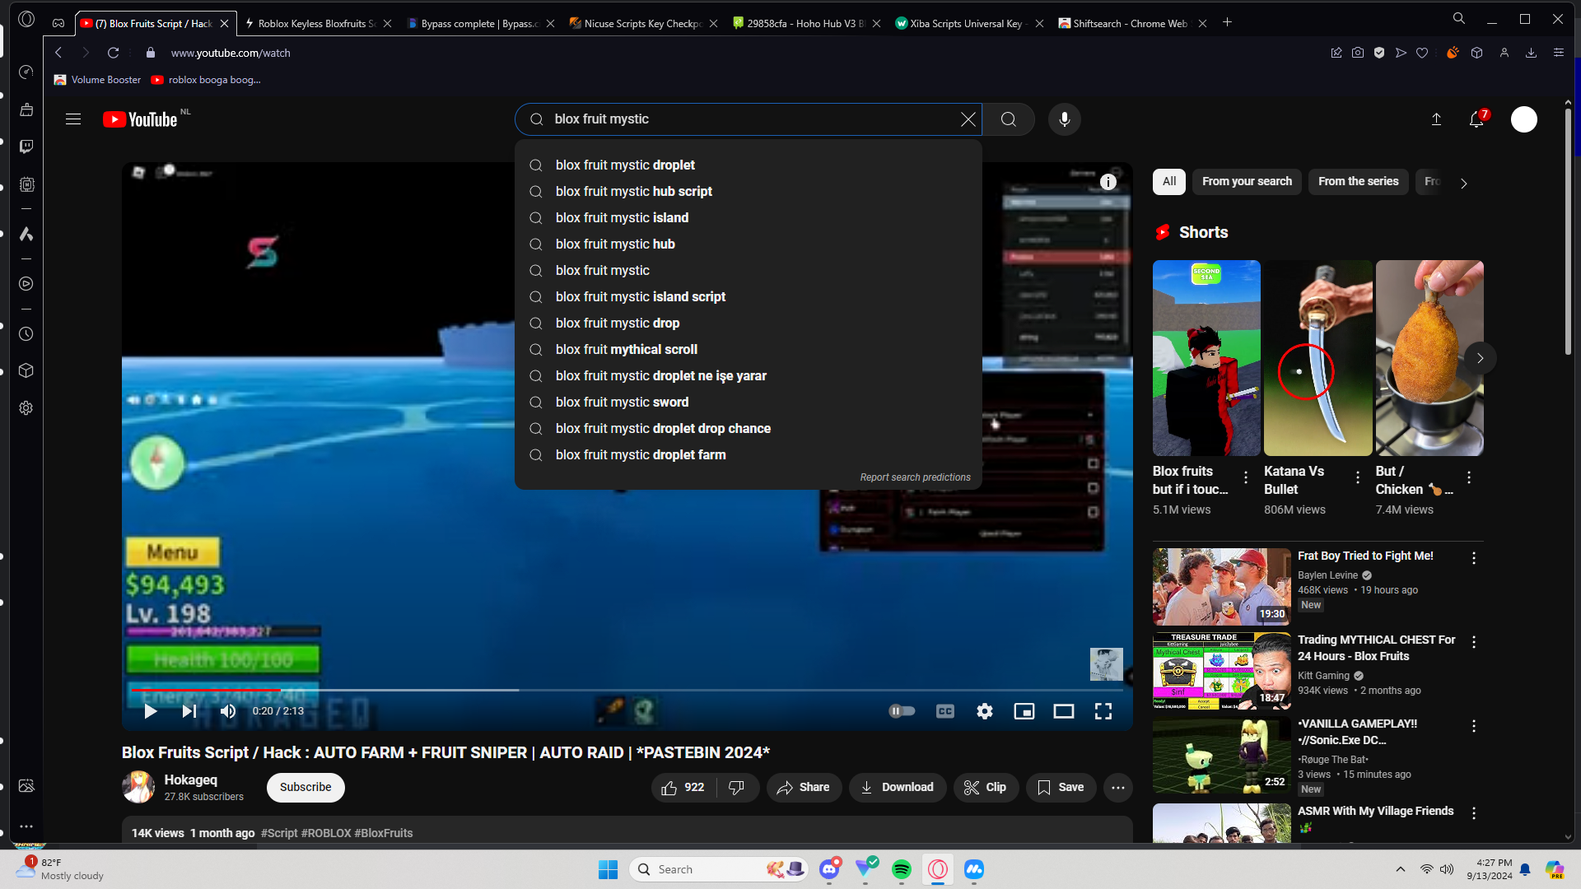Toggle theater mode
Viewport: 1581px width, 889px height.
pyautogui.click(x=1064, y=711)
